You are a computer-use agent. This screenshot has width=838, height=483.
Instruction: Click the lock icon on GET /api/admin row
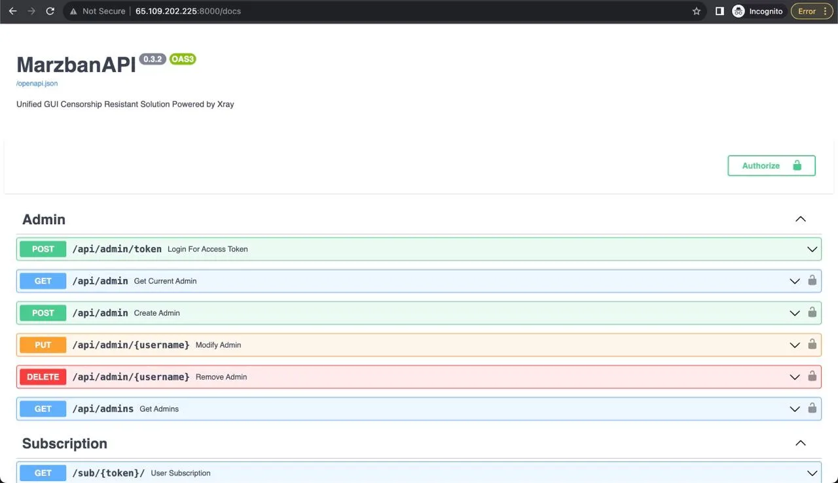pyautogui.click(x=812, y=280)
